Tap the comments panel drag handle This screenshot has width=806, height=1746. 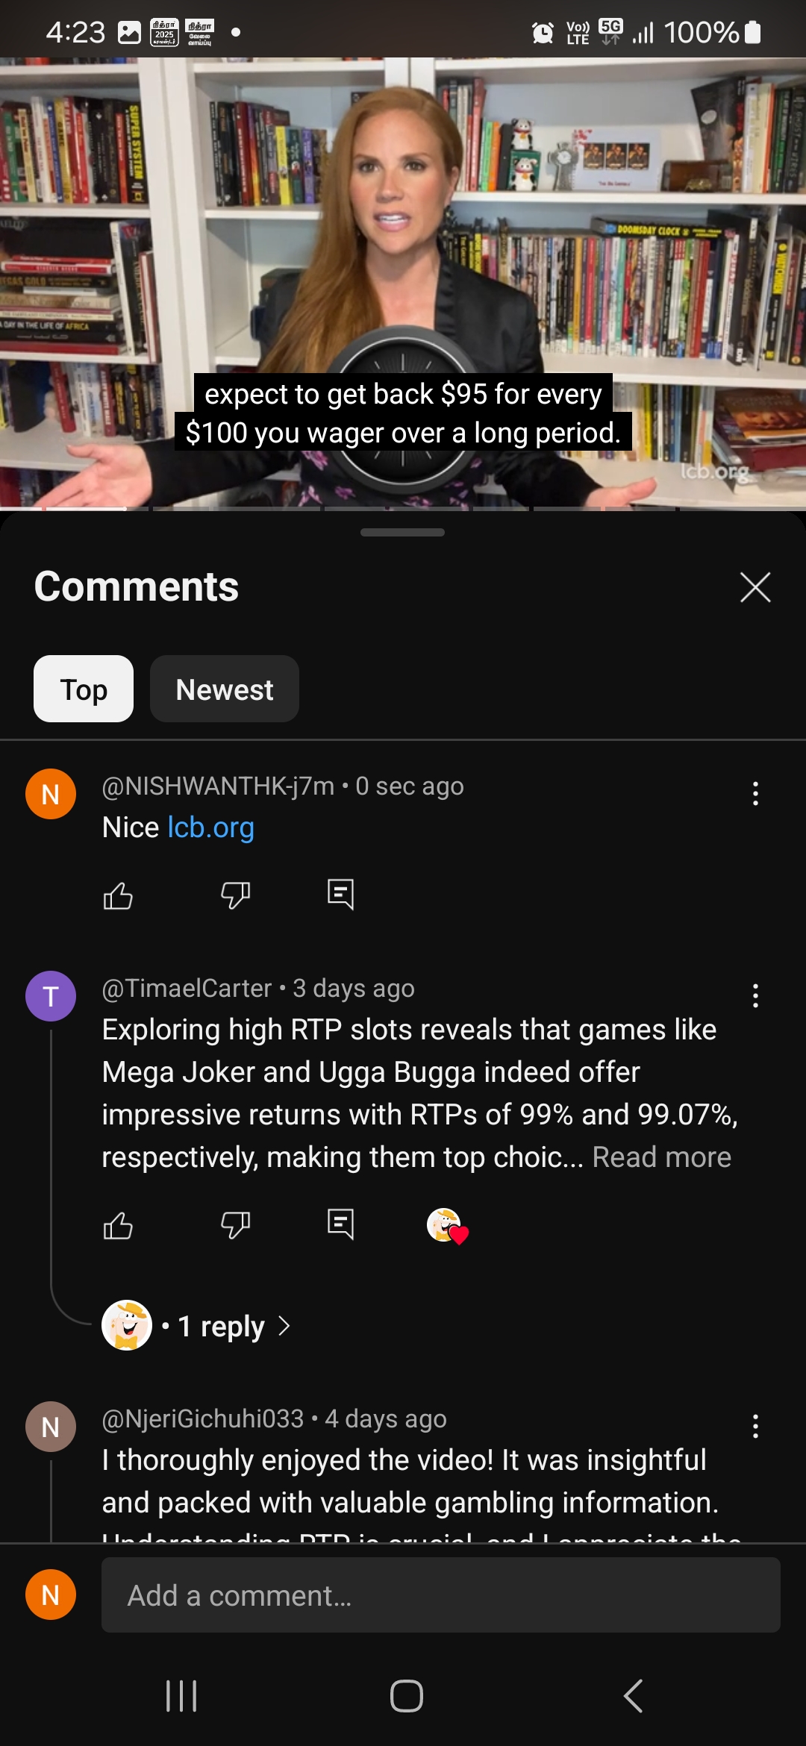[x=402, y=532]
